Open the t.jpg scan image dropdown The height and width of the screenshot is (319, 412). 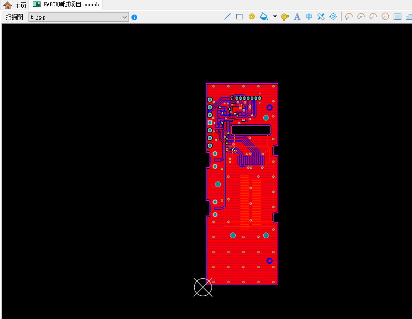pyautogui.click(x=79, y=17)
